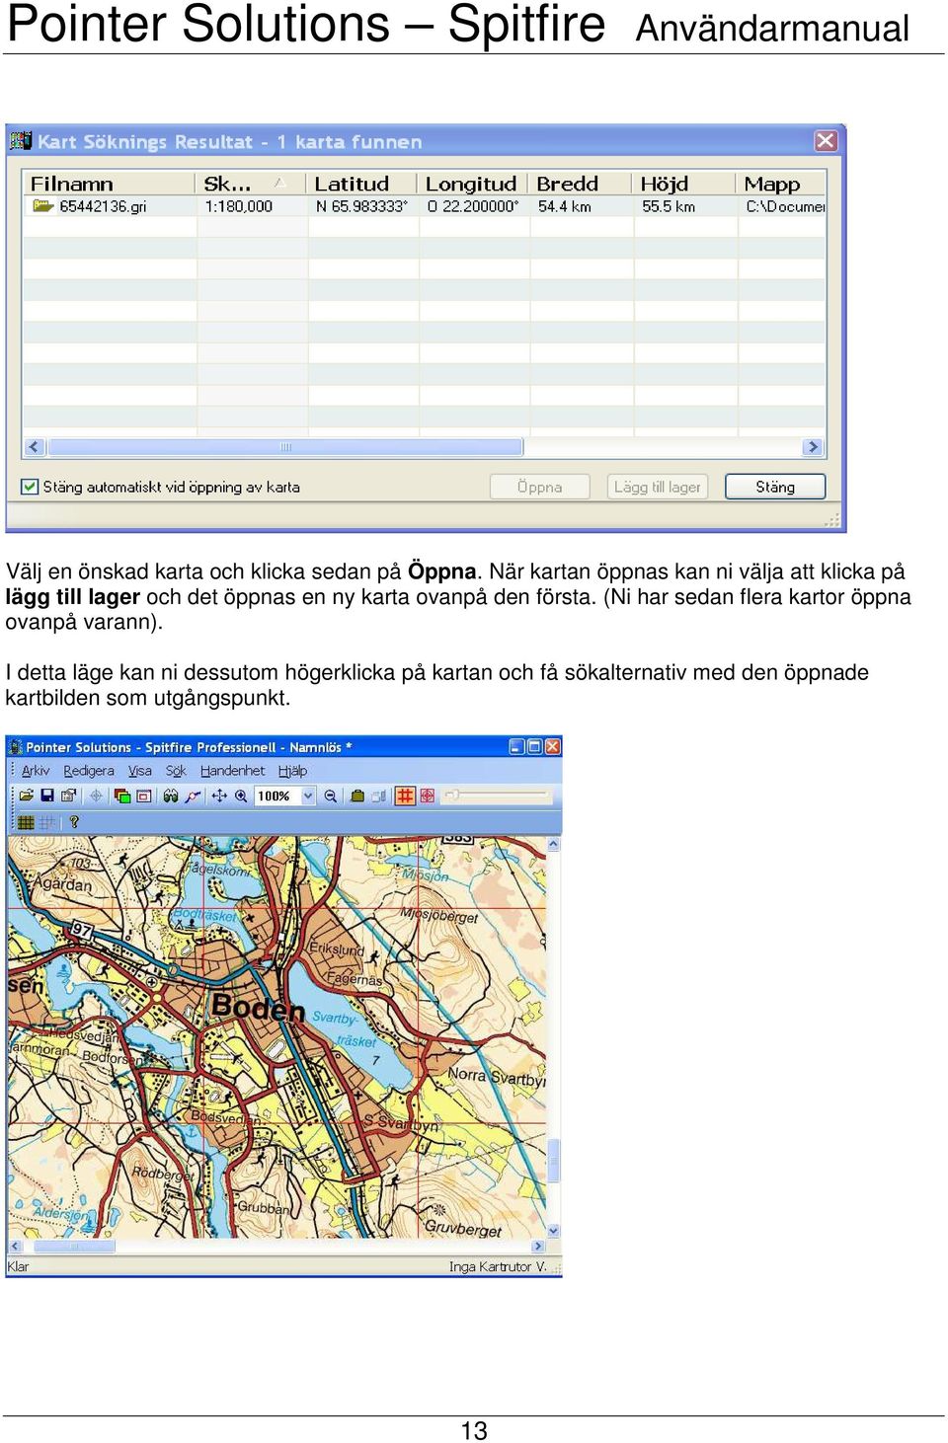Click the route drawing tool icon
This screenshot has height=1443, width=948.
[x=193, y=796]
